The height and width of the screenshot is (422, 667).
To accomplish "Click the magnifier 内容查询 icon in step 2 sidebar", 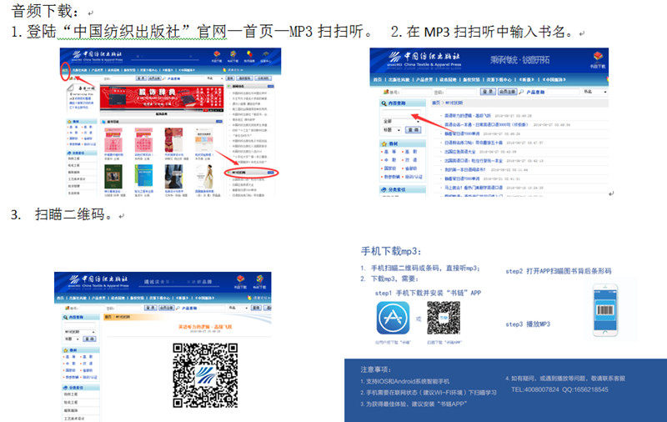I will 384,103.
